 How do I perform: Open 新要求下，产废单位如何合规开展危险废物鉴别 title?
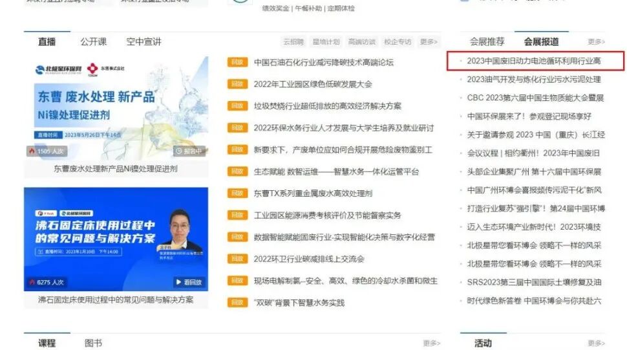tap(343, 149)
